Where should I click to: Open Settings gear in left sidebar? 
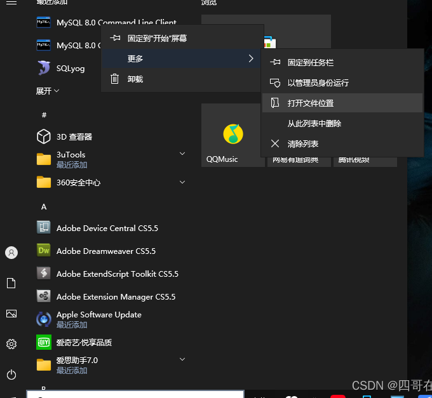point(11,344)
